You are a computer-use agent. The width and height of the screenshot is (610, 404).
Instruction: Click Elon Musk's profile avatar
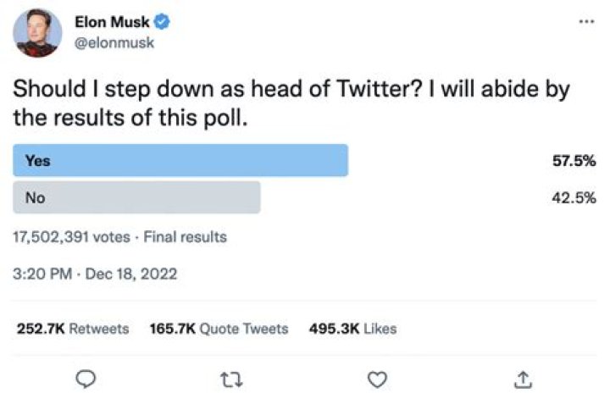39,34
